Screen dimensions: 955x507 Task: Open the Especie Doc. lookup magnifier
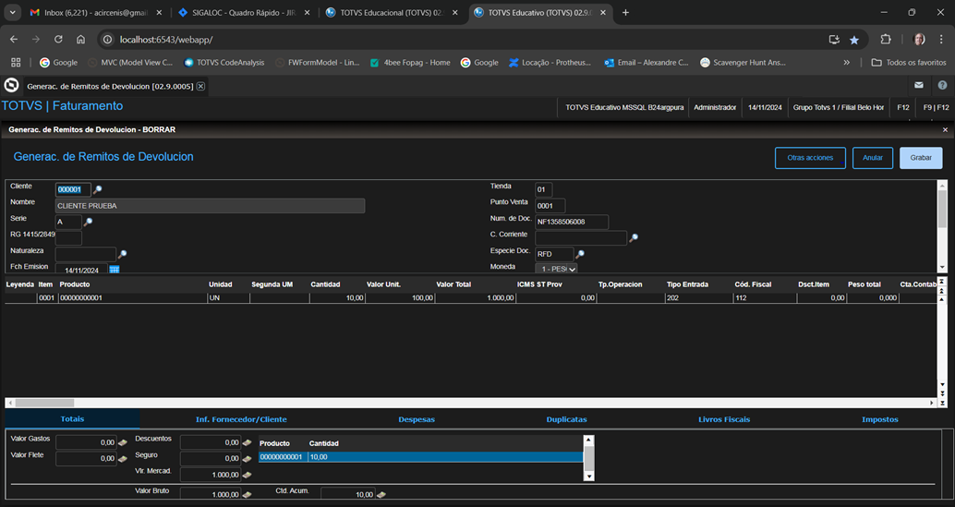coord(580,254)
